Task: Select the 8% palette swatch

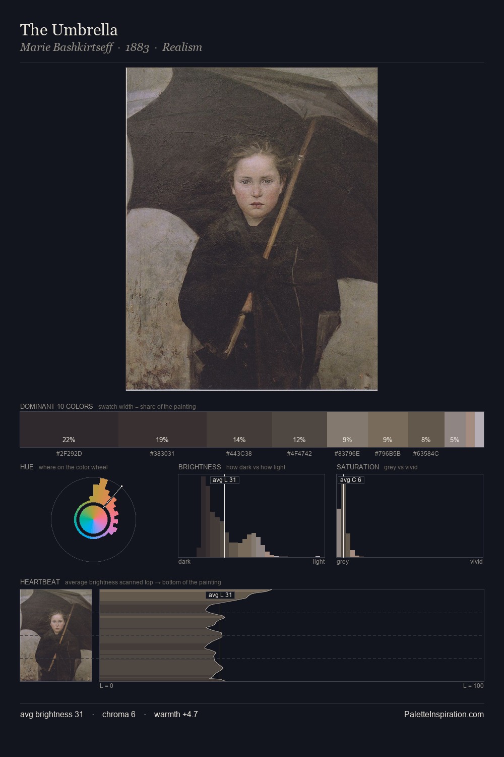Action: click(426, 429)
